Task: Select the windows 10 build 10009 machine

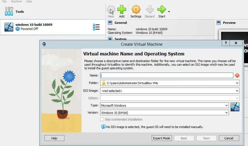Action: 53,27
